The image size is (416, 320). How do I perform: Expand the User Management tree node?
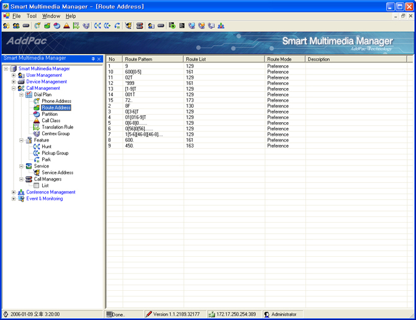[x=14, y=75]
